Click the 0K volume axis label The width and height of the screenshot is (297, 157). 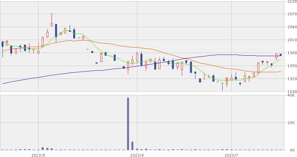point(291,150)
